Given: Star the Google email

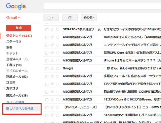Looking at the screenshot, I should click(52, 68).
